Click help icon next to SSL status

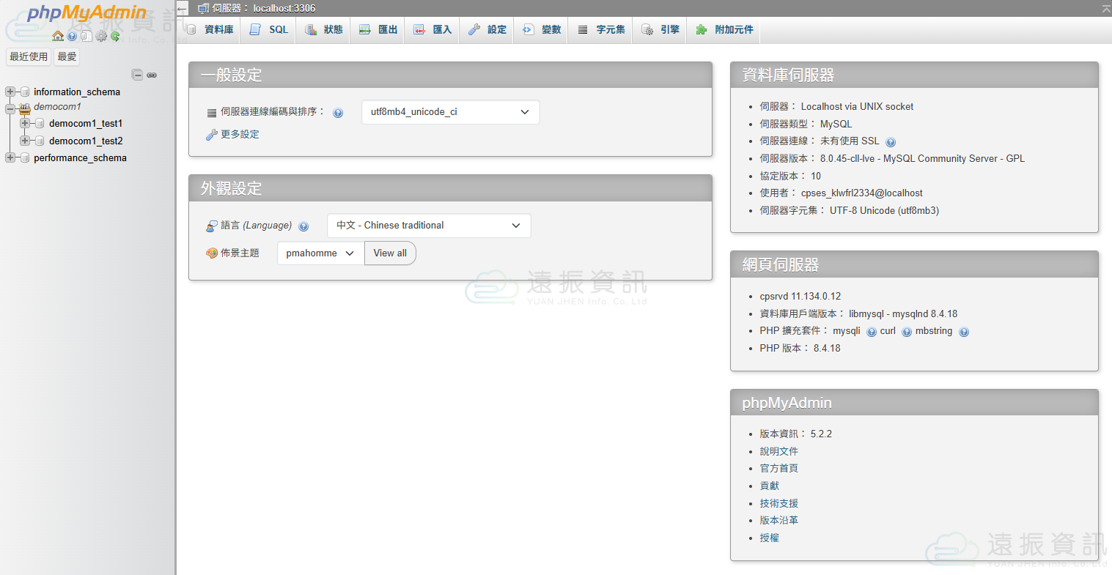(891, 142)
